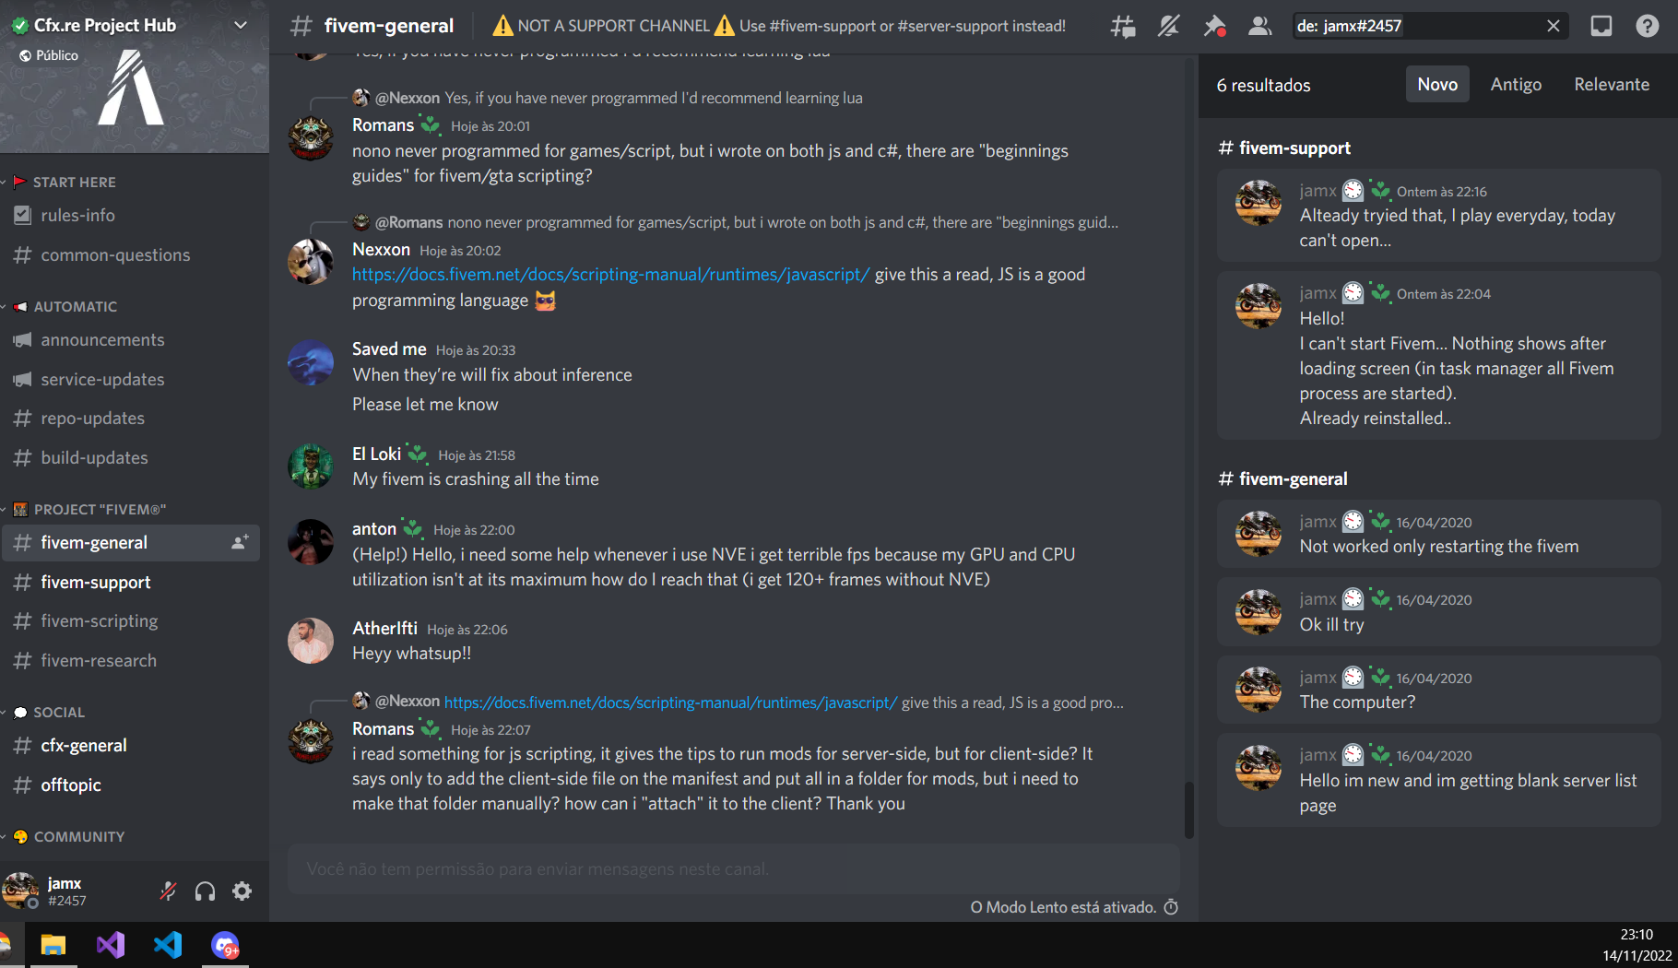Click jamx user avatar in bottom panel
This screenshot has width=1678, height=968.
[x=19, y=890]
